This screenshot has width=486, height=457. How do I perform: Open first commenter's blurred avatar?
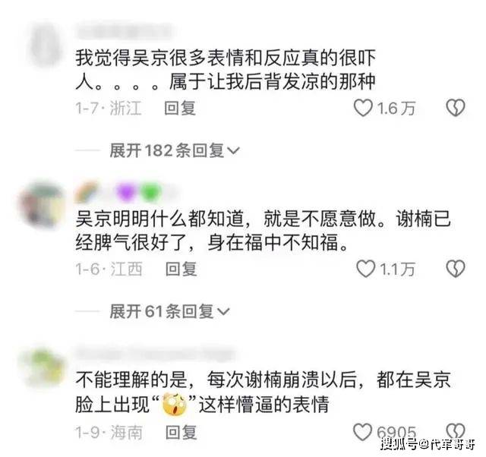tap(46, 46)
